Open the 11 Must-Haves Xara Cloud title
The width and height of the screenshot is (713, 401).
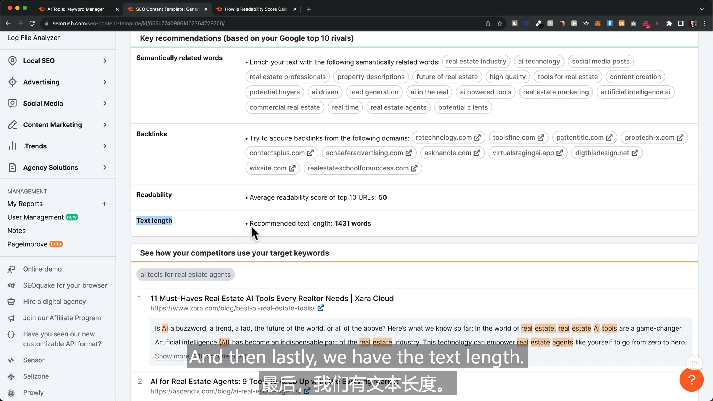(x=272, y=298)
